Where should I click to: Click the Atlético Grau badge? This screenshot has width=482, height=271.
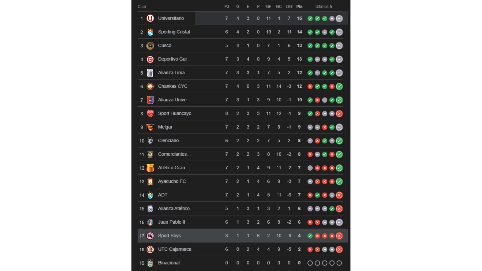click(x=150, y=168)
